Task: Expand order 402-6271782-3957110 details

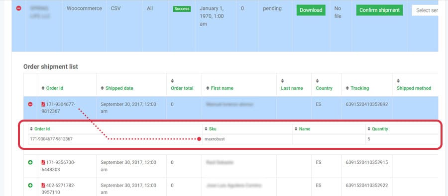Action: tap(30, 185)
